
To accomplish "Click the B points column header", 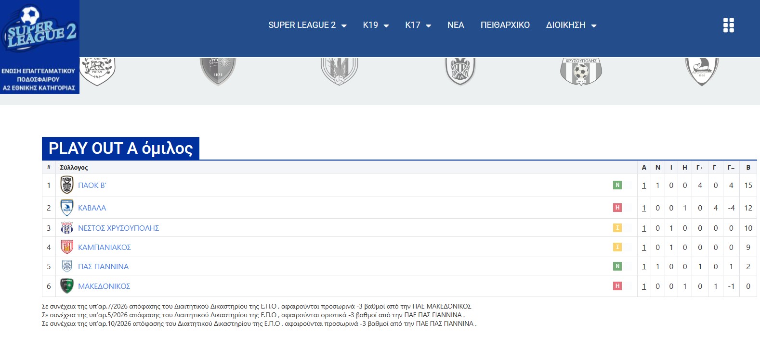I will 748,167.
